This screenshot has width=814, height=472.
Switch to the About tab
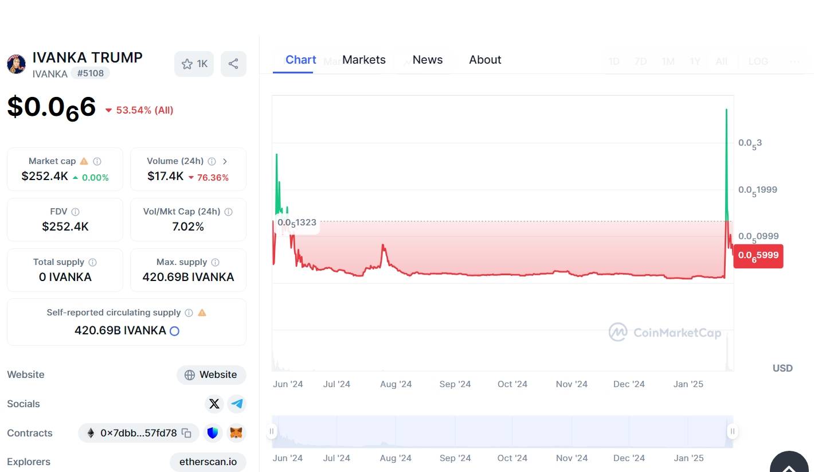[485, 60]
